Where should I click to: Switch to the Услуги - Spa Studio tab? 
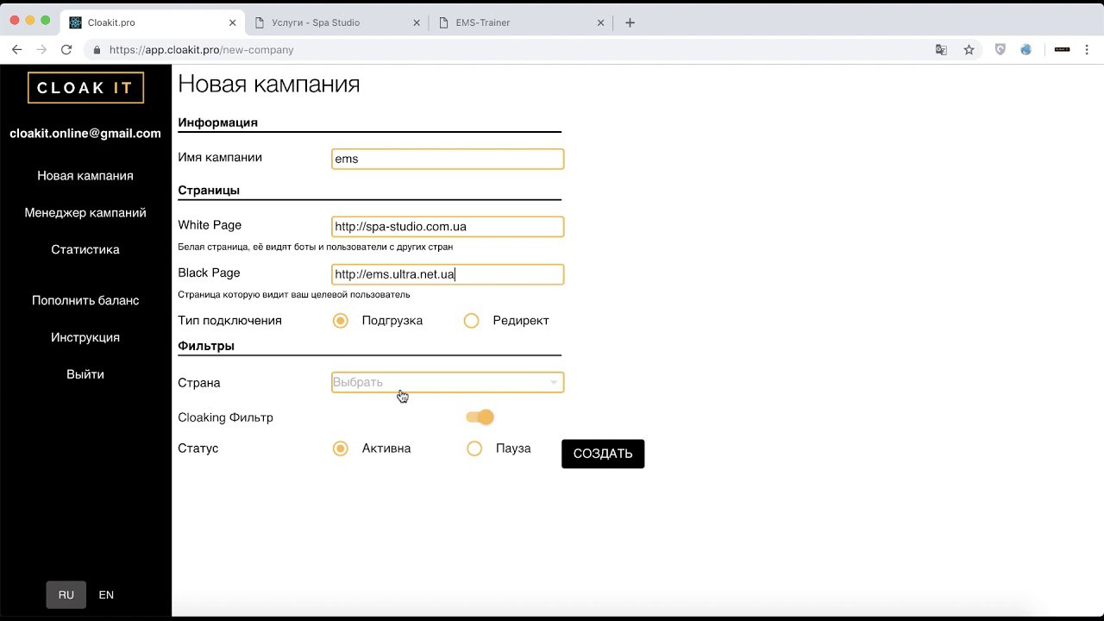tap(336, 22)
